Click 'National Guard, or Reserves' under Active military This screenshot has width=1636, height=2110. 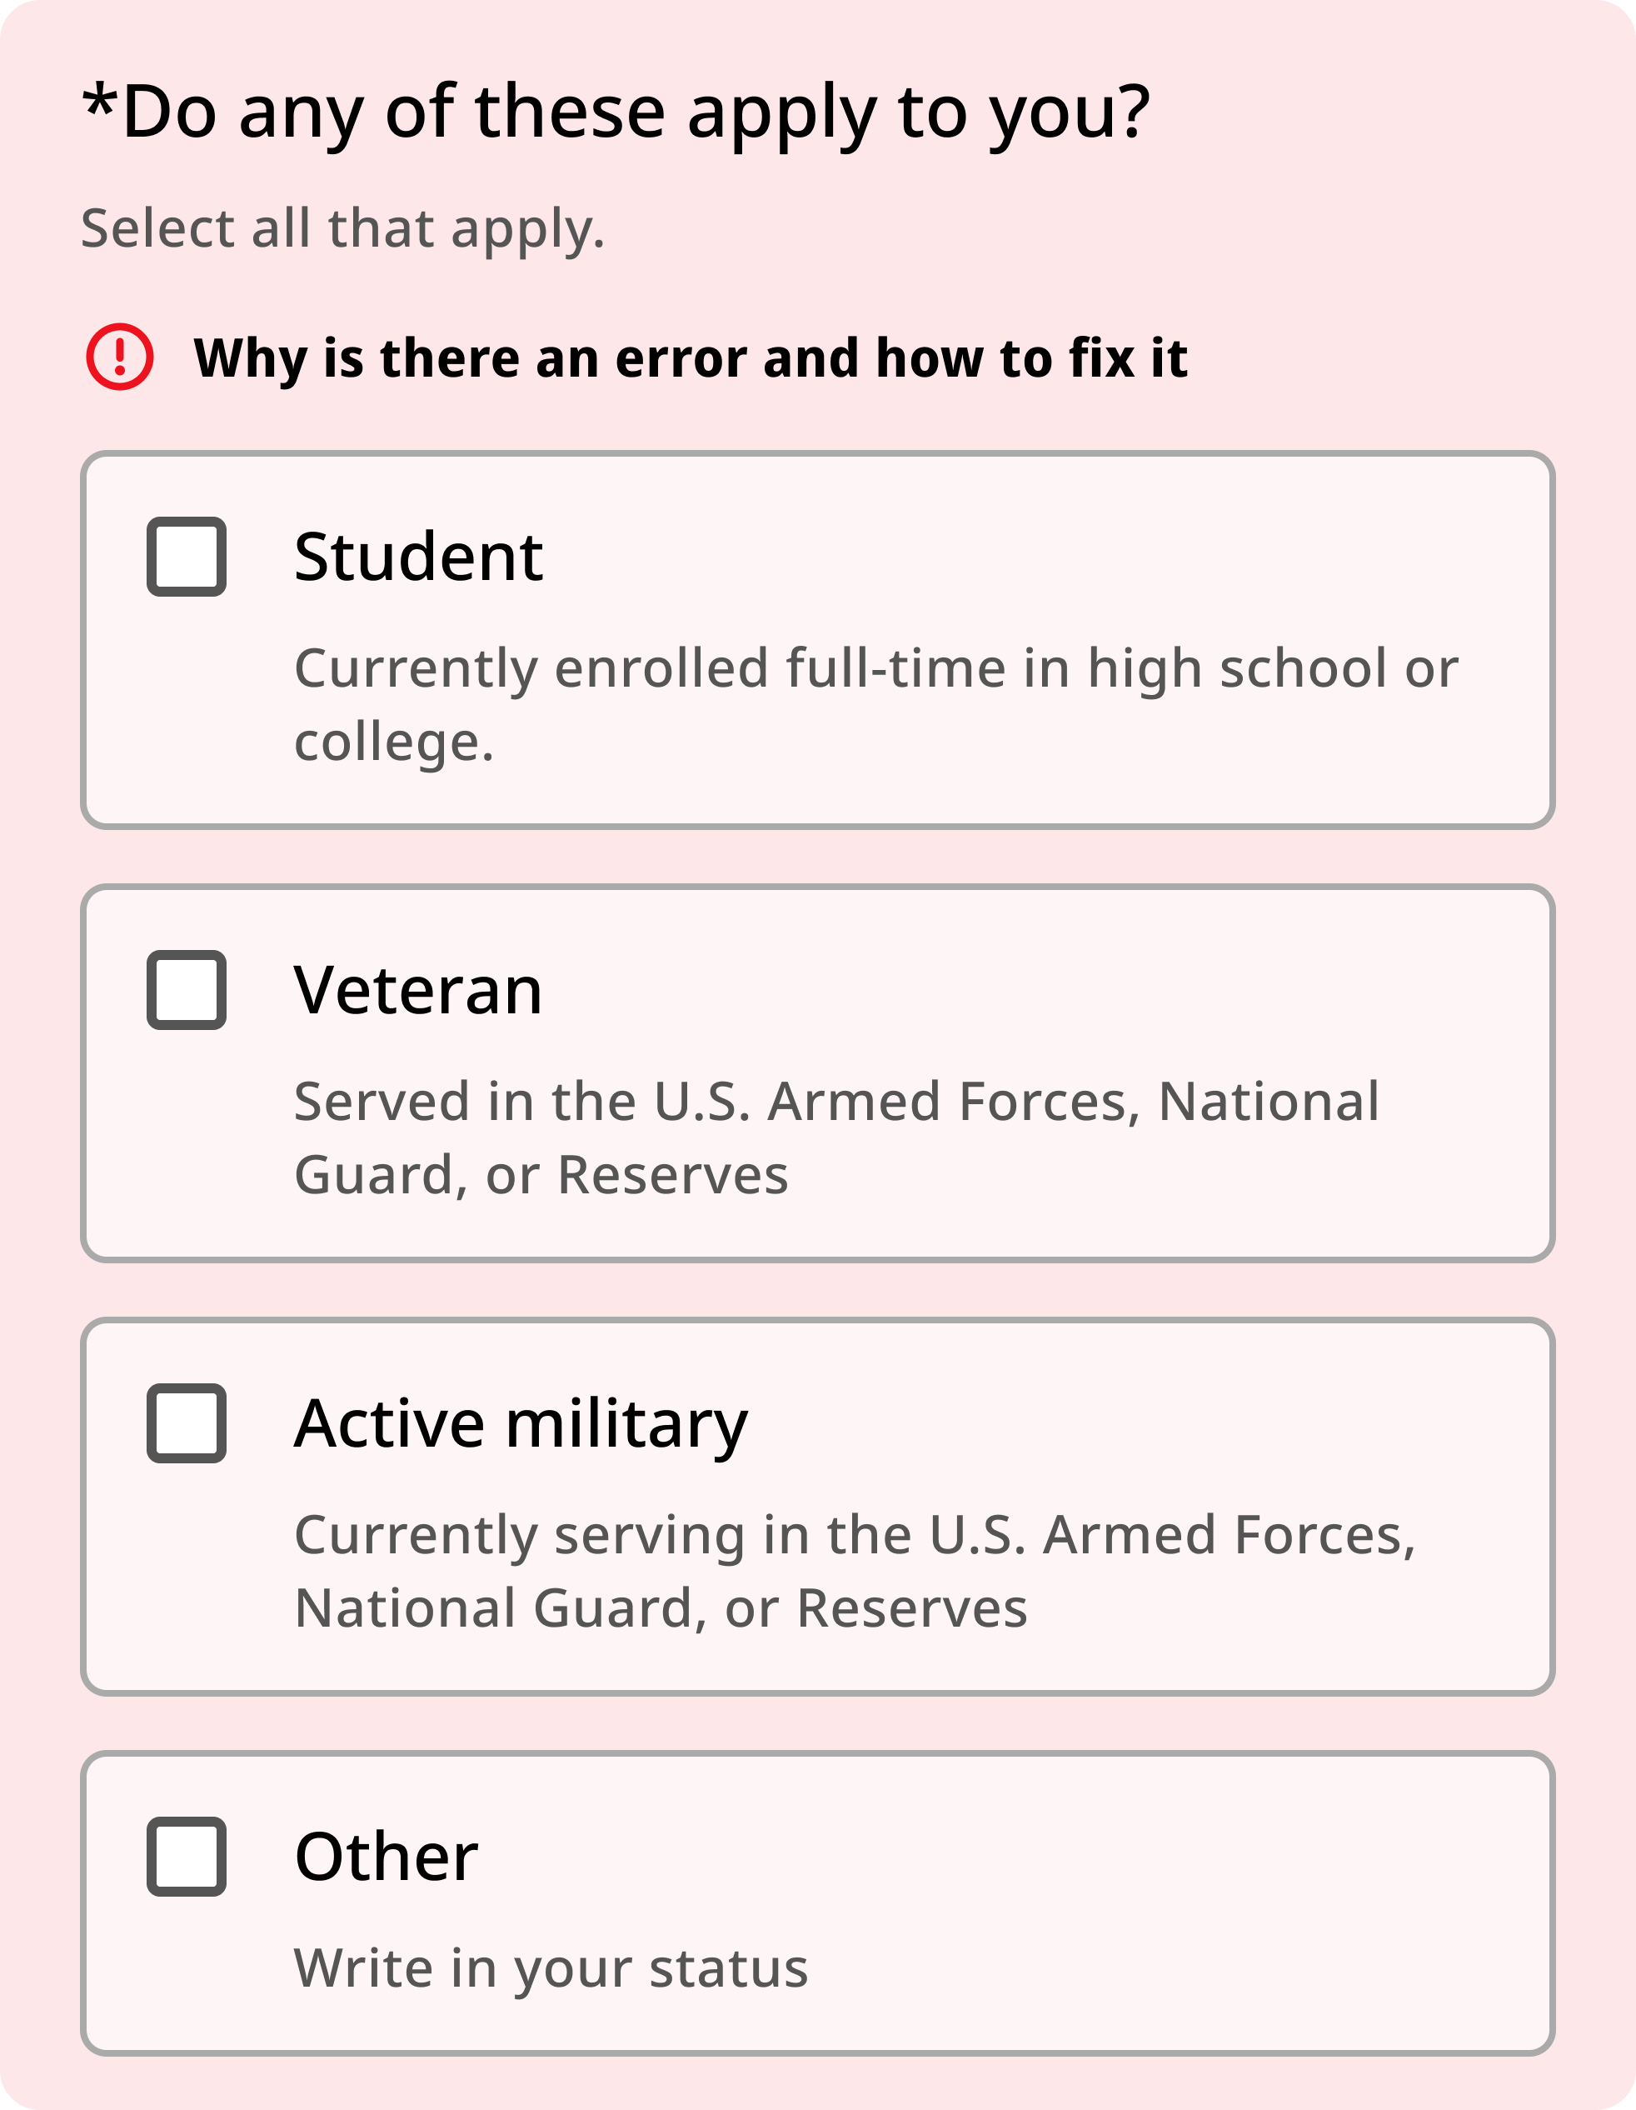coord(661,1608)
